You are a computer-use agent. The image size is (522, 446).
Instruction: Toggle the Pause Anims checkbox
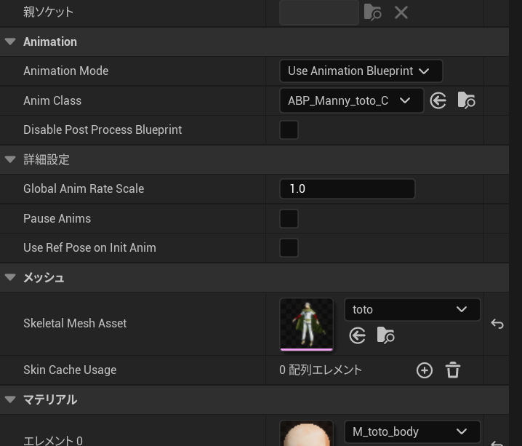coord(289,218)
